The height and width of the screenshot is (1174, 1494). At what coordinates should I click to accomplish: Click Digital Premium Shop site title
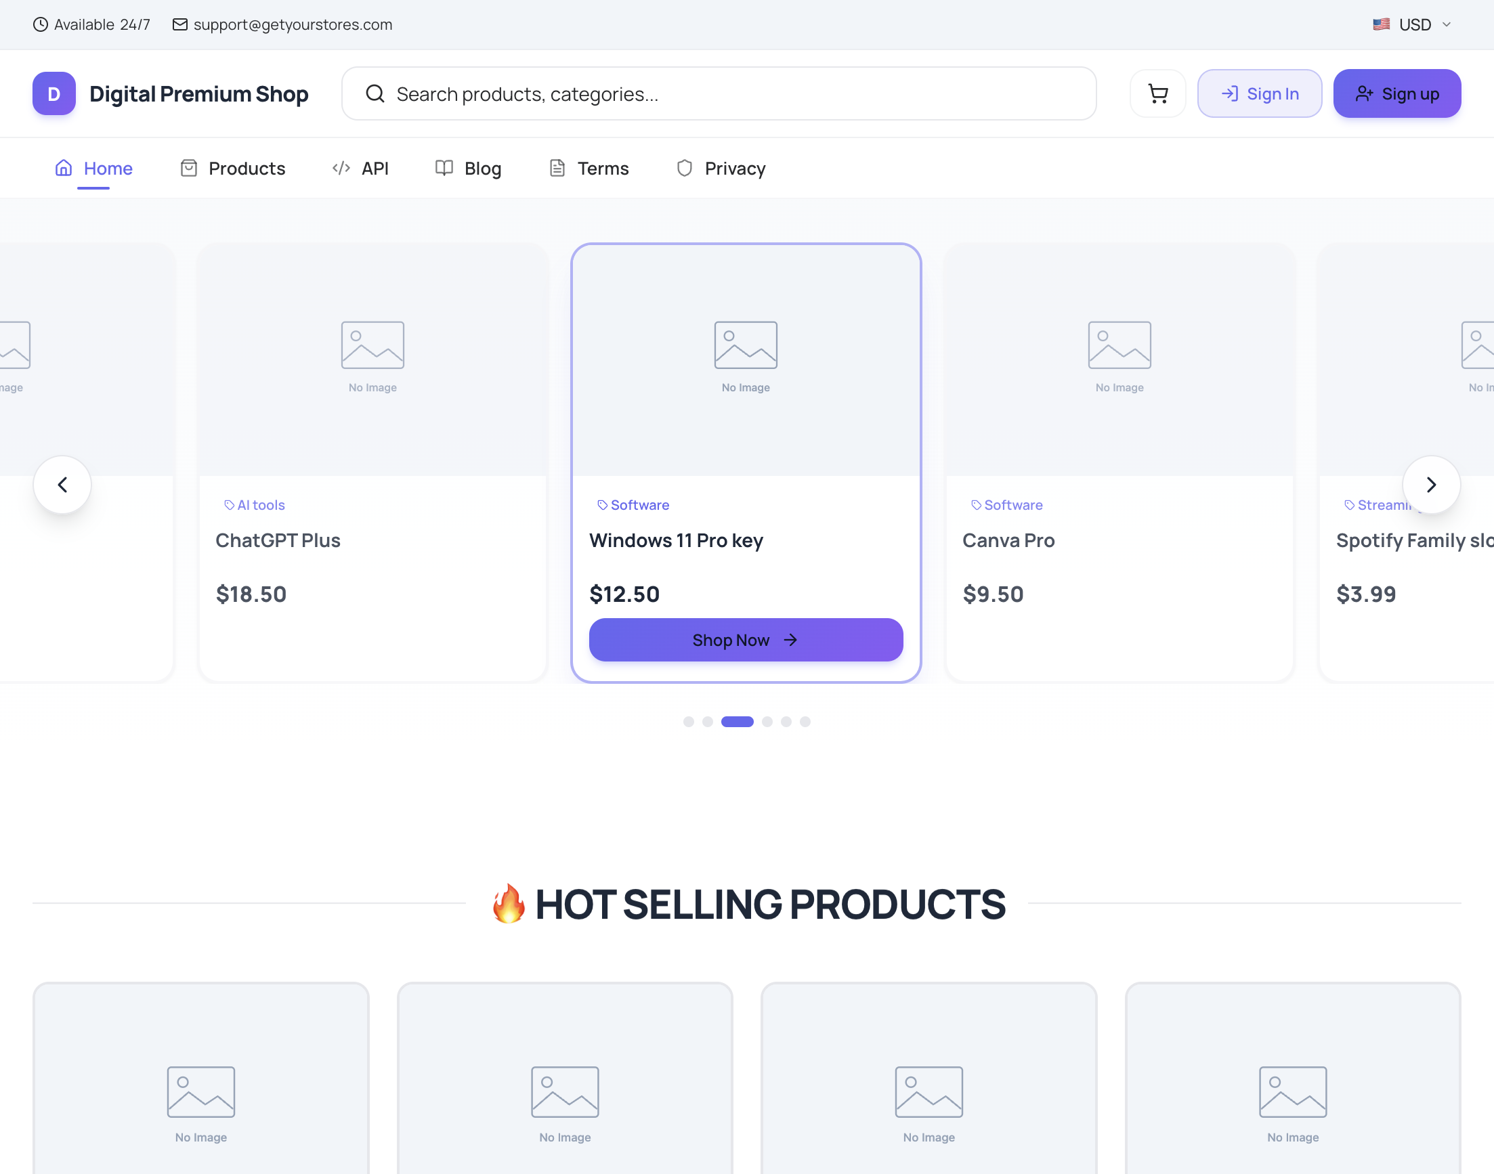198,94
